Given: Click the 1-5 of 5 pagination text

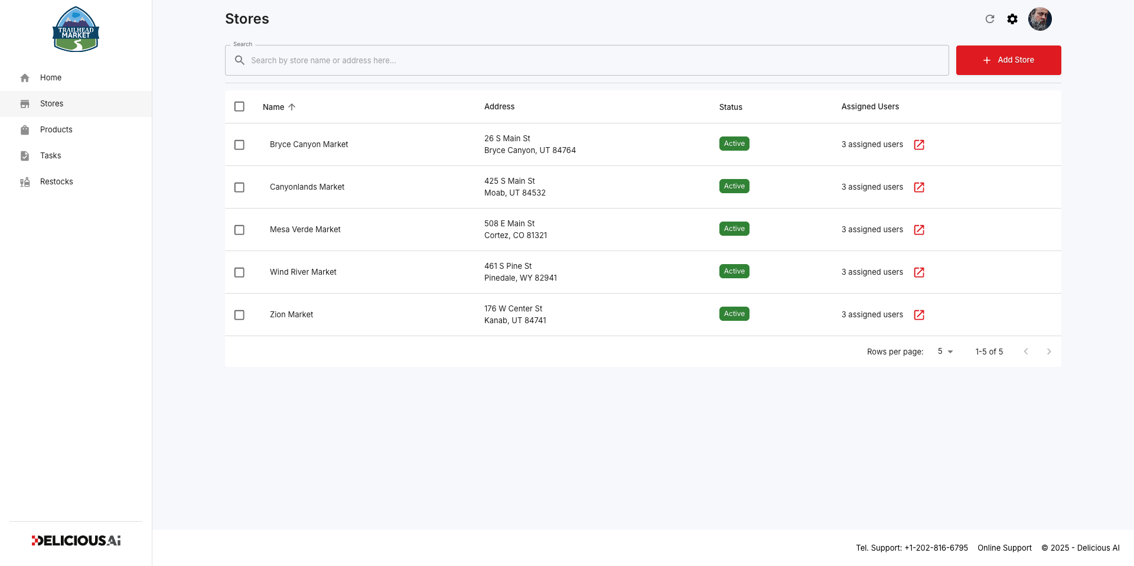Looking at the screenshot, I should [989, 352].
